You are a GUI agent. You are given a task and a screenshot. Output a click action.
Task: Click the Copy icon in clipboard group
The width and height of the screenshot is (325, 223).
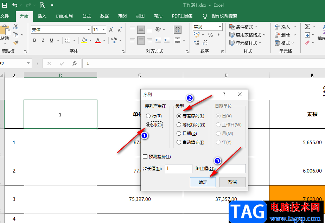16,35
